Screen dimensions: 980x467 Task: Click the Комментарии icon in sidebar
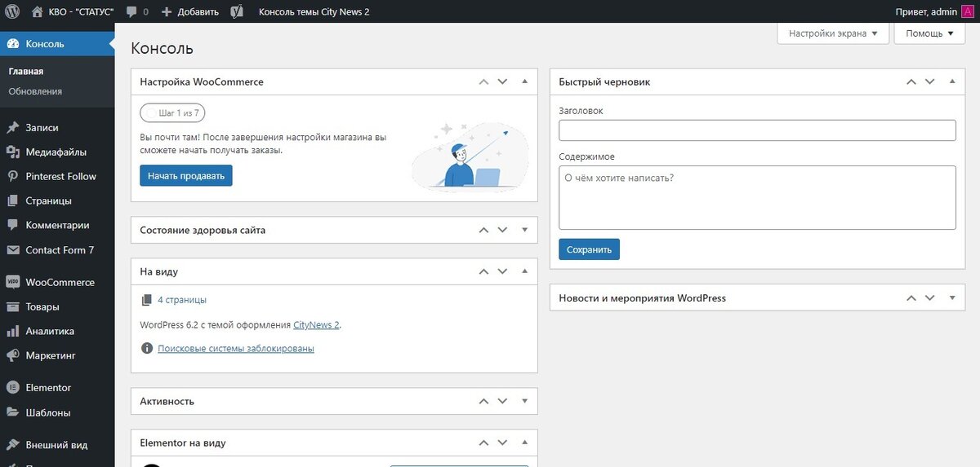tap(12, 226)
